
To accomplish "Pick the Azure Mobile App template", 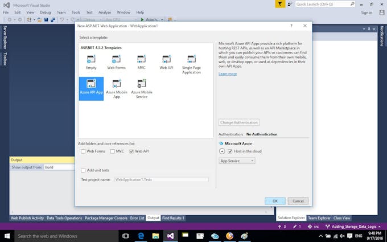I will coord(117,89).
